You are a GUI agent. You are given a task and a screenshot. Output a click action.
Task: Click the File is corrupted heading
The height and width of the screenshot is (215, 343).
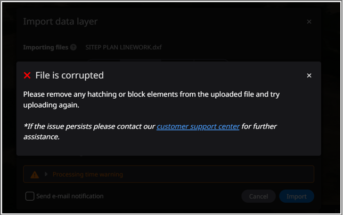point(69,76)
